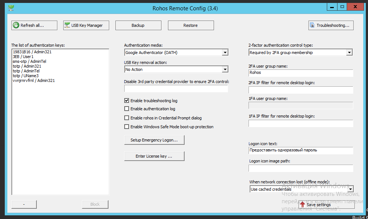Uncheck Enable troubleshooting log
Image resolution: width=368 pixels, height=219 pixels.
[x=127, y=101]
